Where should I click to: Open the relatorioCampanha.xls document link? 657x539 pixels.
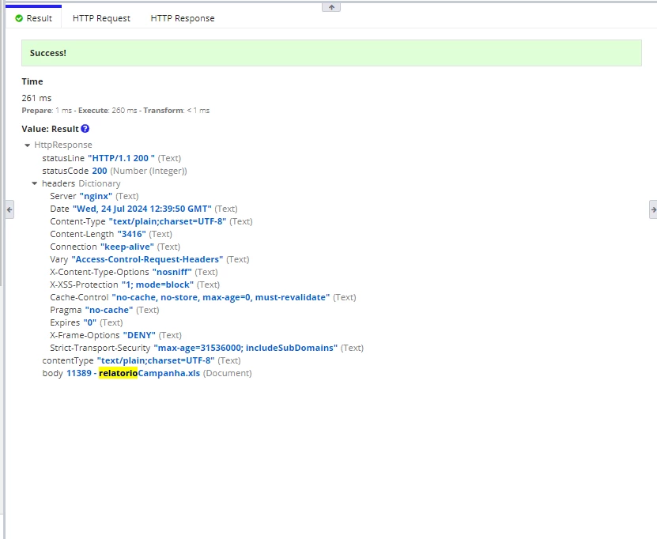coord(134,373)
